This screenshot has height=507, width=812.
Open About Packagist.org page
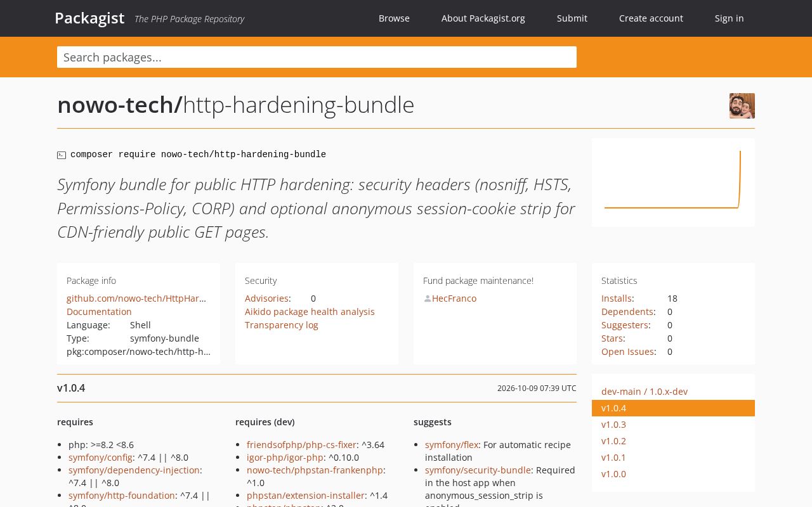pyautogui.click(x=483, y=18)
